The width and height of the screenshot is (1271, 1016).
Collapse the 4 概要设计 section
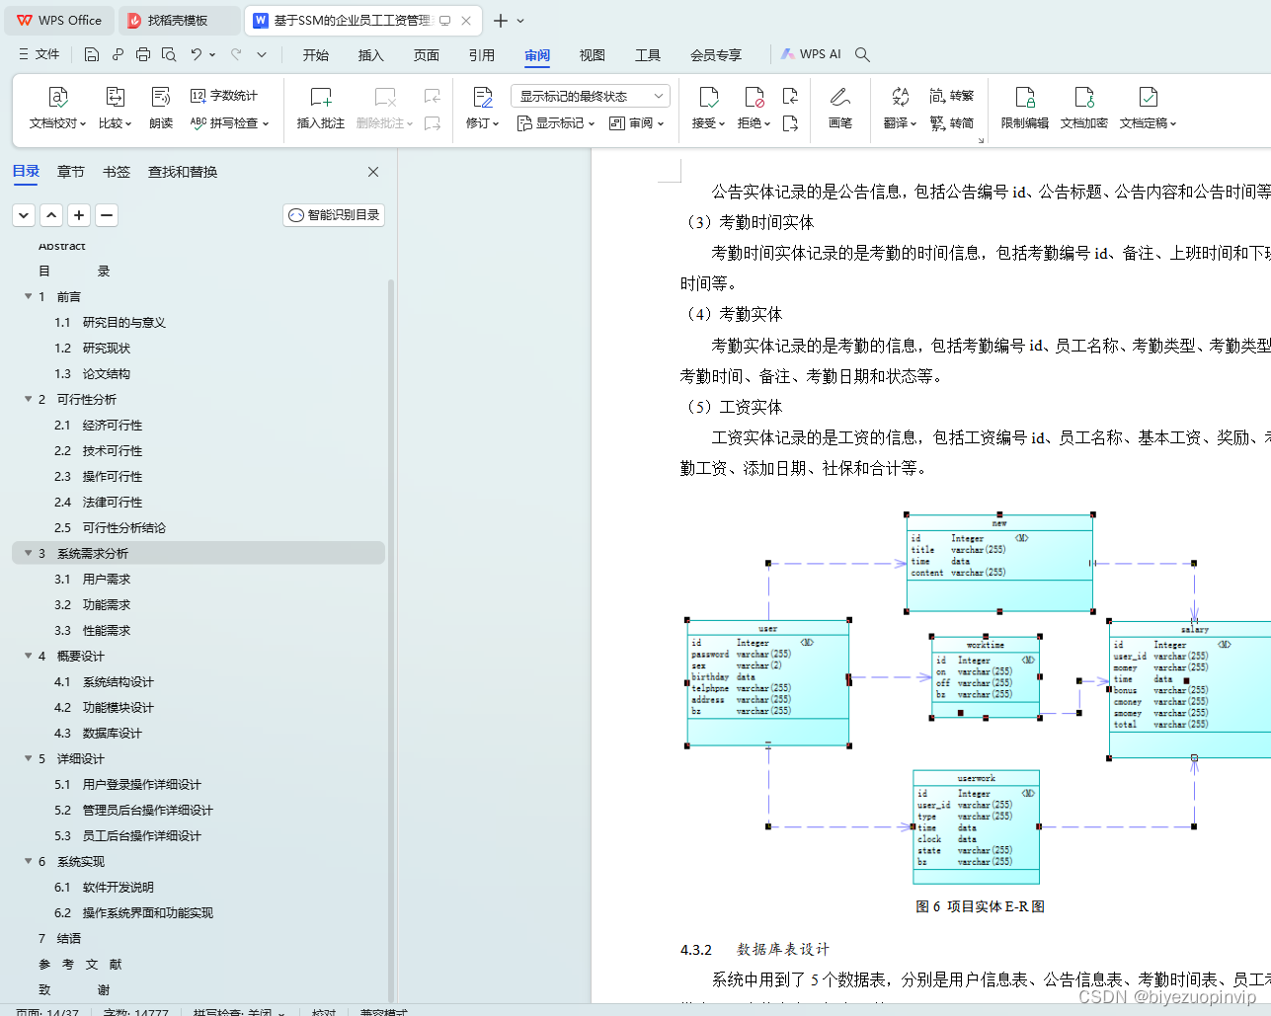click(29, 656)
